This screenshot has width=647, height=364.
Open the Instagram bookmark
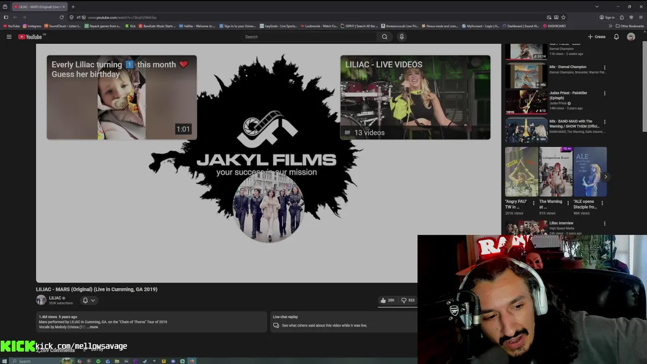pyautogui.click(x=32, y=26)
